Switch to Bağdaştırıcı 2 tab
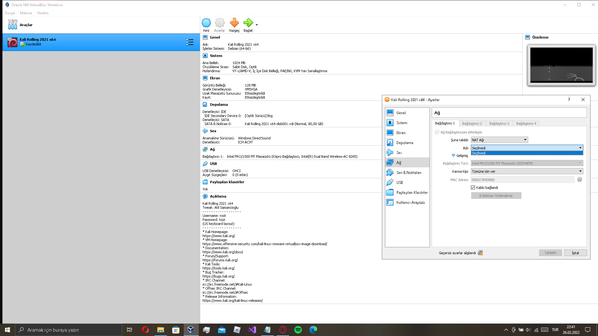 (x=472, y=124)
